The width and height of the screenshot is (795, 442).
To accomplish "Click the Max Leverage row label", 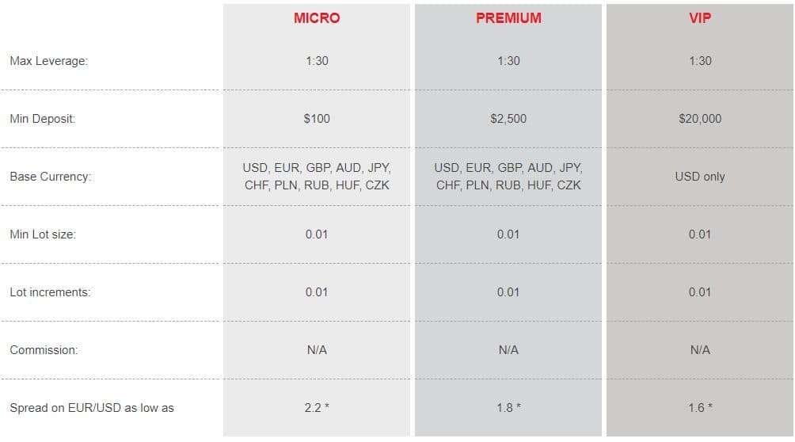I will pyautogui.click(x=48, y=61).
